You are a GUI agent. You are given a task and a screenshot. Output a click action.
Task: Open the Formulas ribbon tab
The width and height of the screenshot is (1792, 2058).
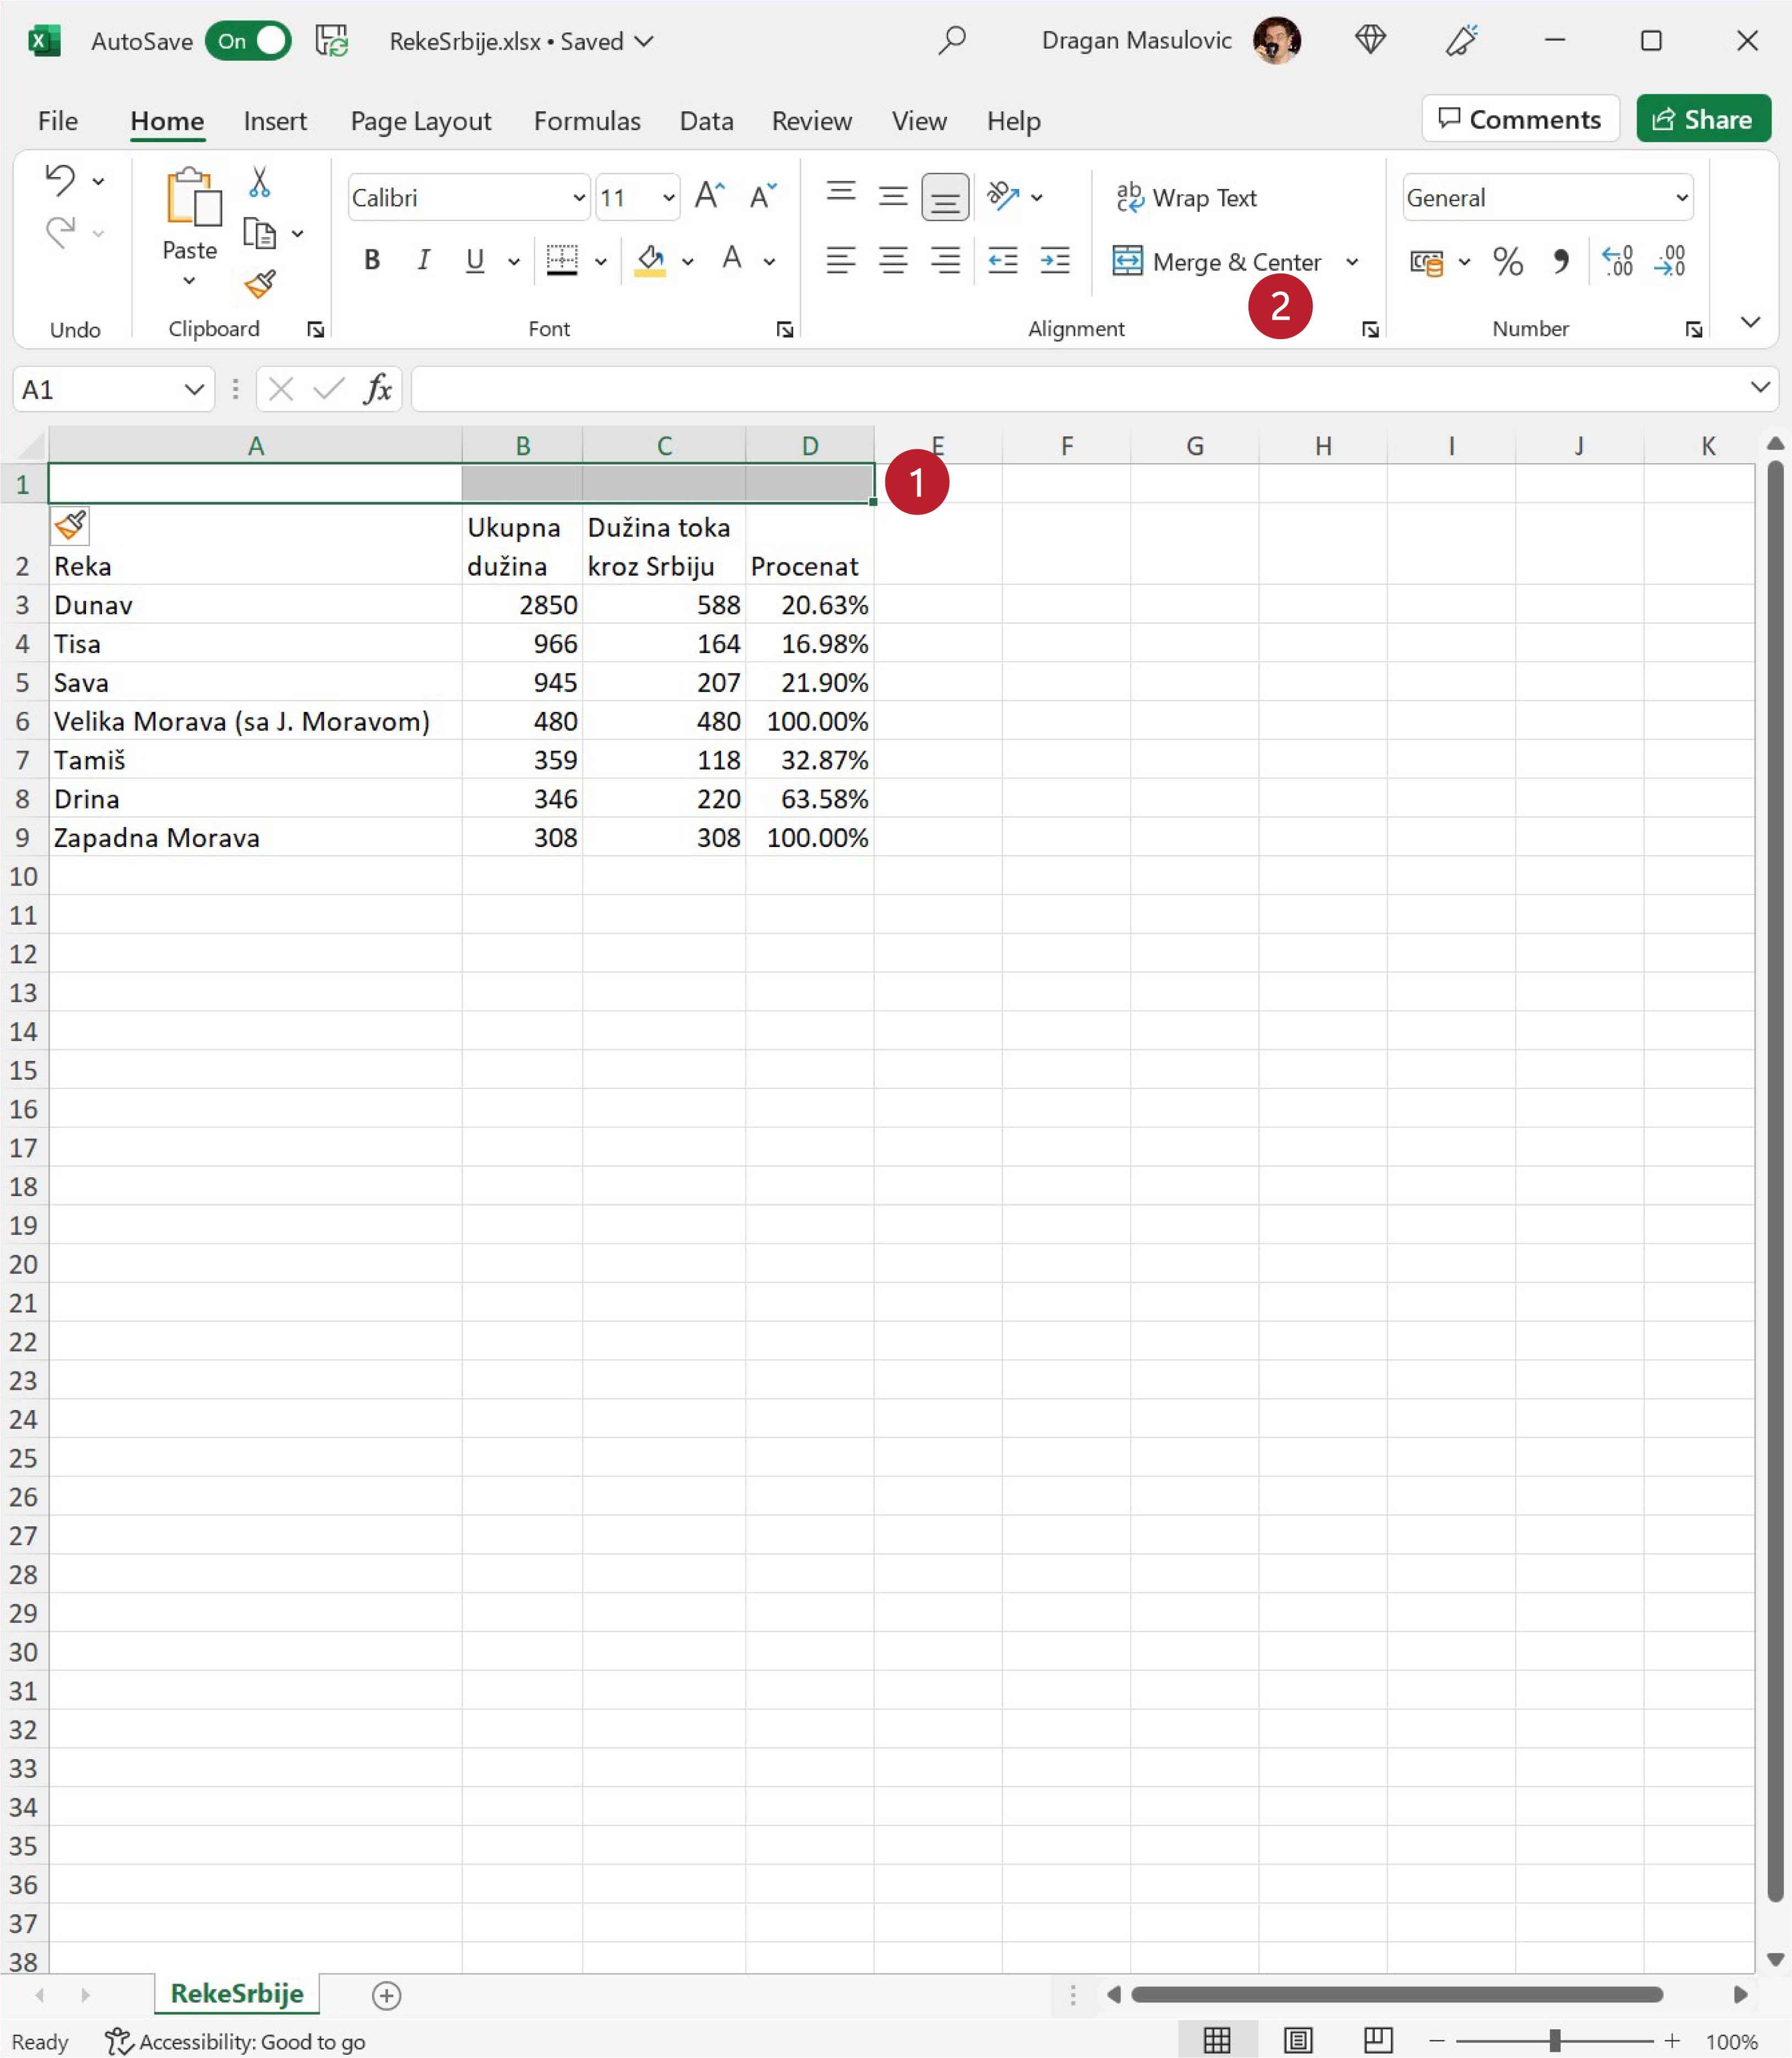click(586, 121)
